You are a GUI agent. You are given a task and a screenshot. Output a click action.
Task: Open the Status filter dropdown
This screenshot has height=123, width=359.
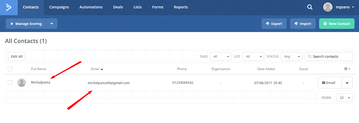tap(291, 56)
